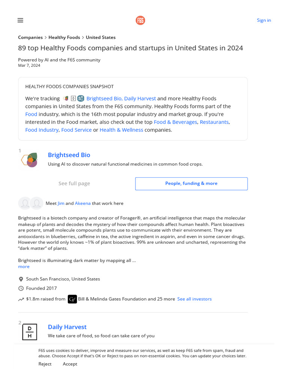Open See all investors link
This screenshot has height=384, width=288.
pyautogui.click(x=194, y=299)
